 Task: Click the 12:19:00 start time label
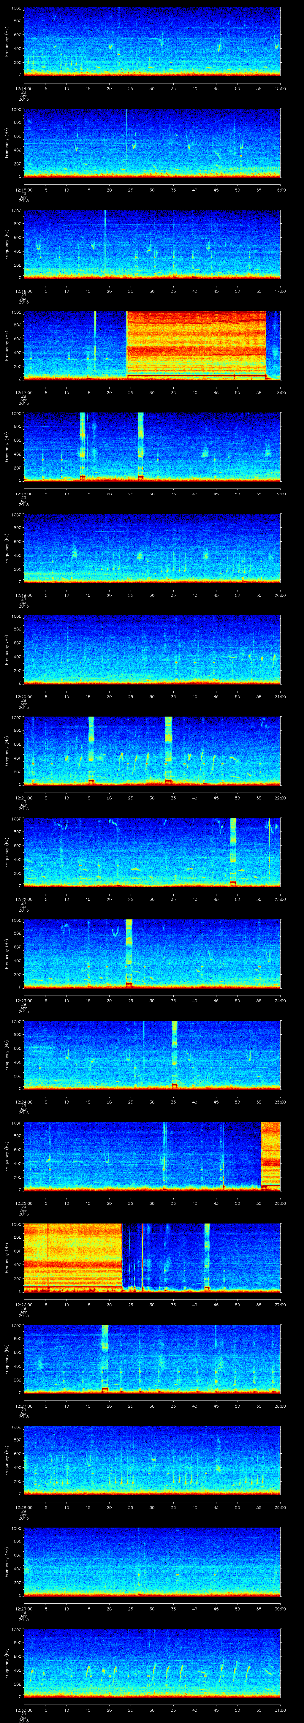(x=23, y=595)
